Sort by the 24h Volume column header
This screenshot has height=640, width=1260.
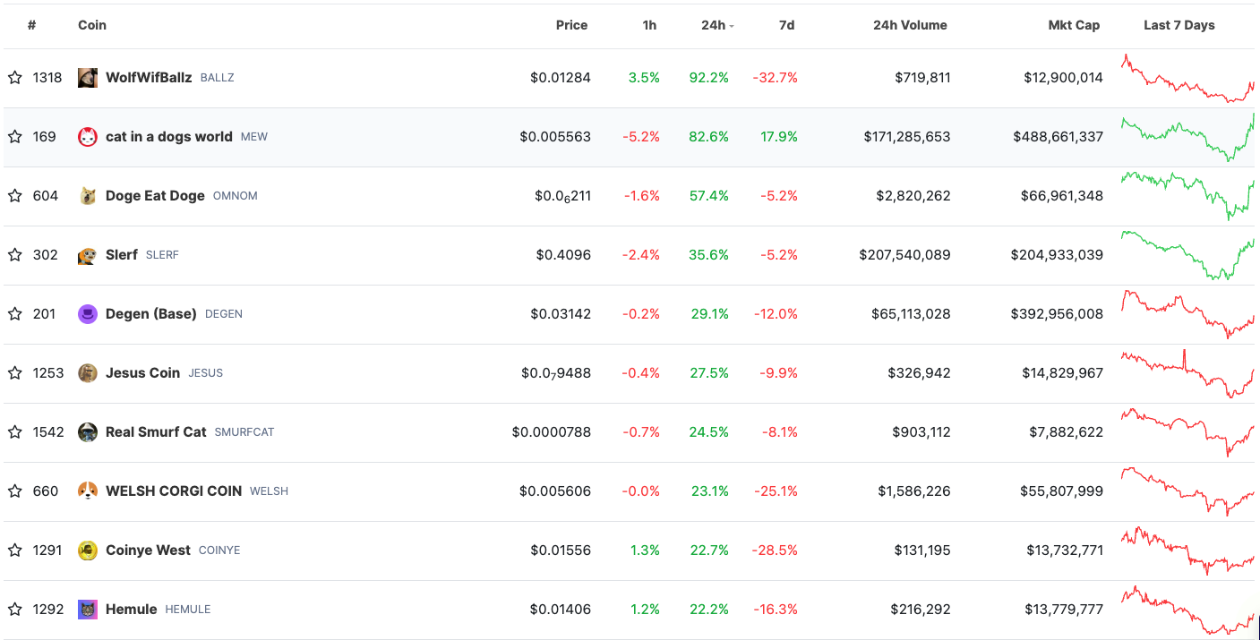pyautogui.click(x=910, y=25)
